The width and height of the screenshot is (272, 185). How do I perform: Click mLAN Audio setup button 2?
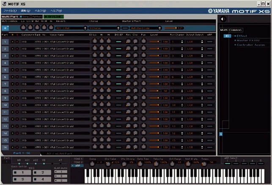[61, 176]
